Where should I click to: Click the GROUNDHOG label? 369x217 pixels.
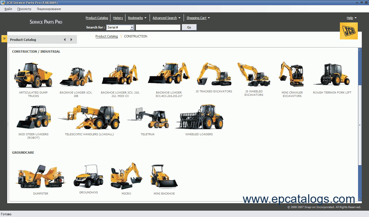pos(89,193)
